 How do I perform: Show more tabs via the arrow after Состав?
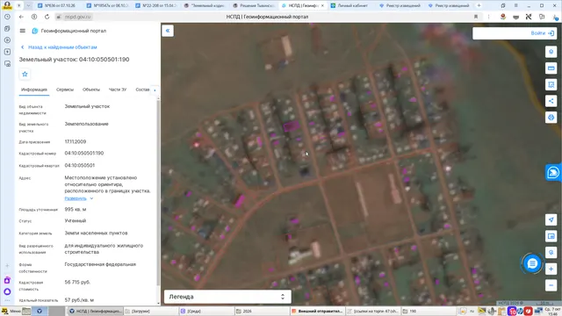click(155, 90)
